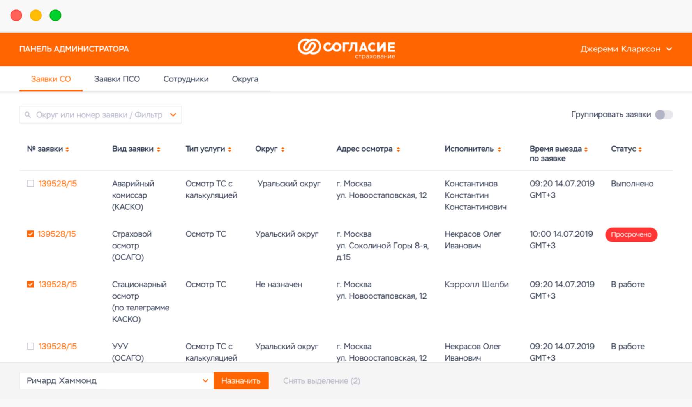Check the box for УУУ (ОСАГО) request
The image size is (692, 407).
click(x=30, y=346)
